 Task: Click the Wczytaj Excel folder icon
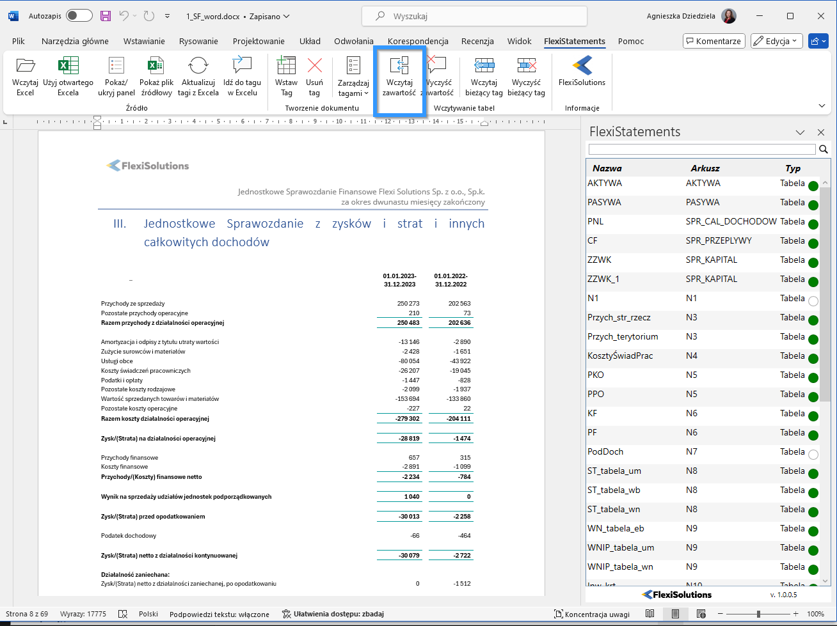pos(25,67)
